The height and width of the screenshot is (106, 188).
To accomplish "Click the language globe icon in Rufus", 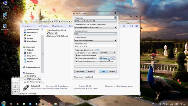I will tap(115, 18).
